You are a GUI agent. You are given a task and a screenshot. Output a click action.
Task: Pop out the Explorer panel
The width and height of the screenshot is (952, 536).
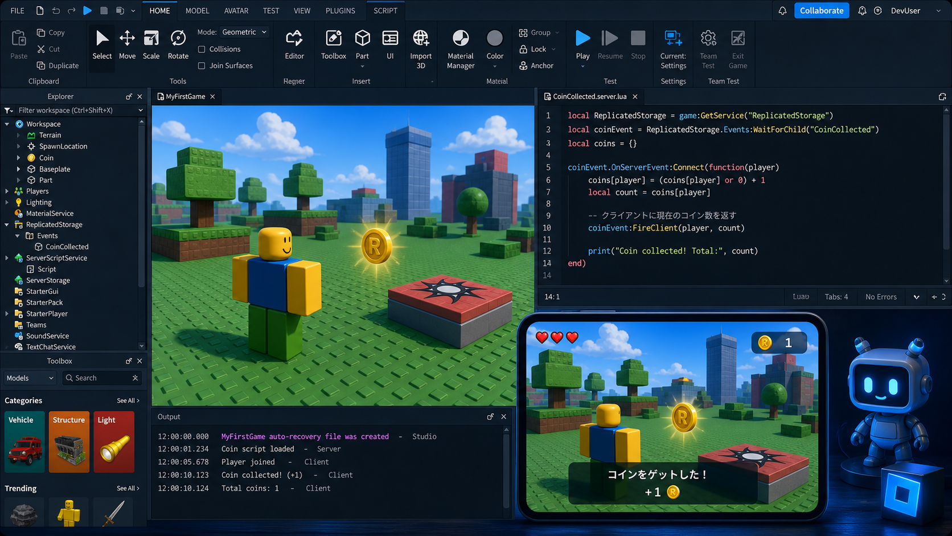pos(129,97)
